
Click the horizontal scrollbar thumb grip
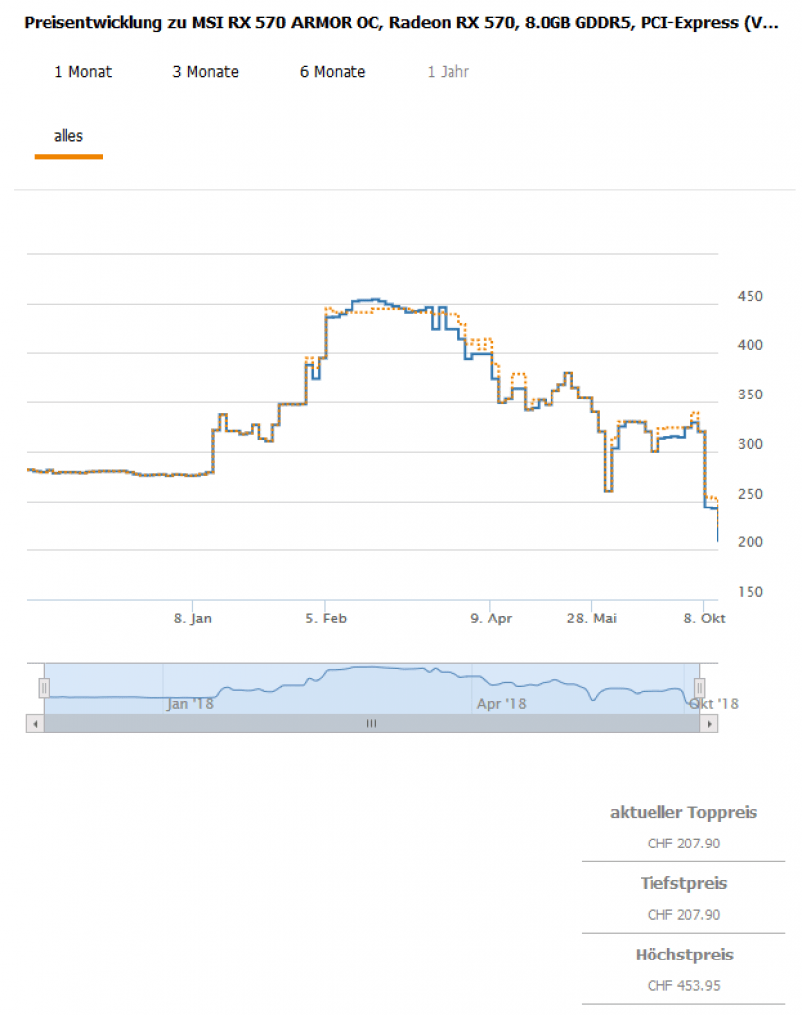click(372, 724)
